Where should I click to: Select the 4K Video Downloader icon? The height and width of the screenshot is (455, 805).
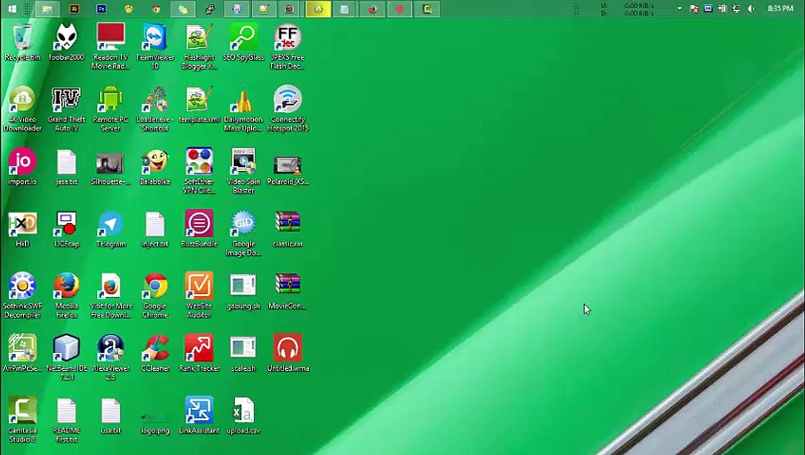point(22,109)
